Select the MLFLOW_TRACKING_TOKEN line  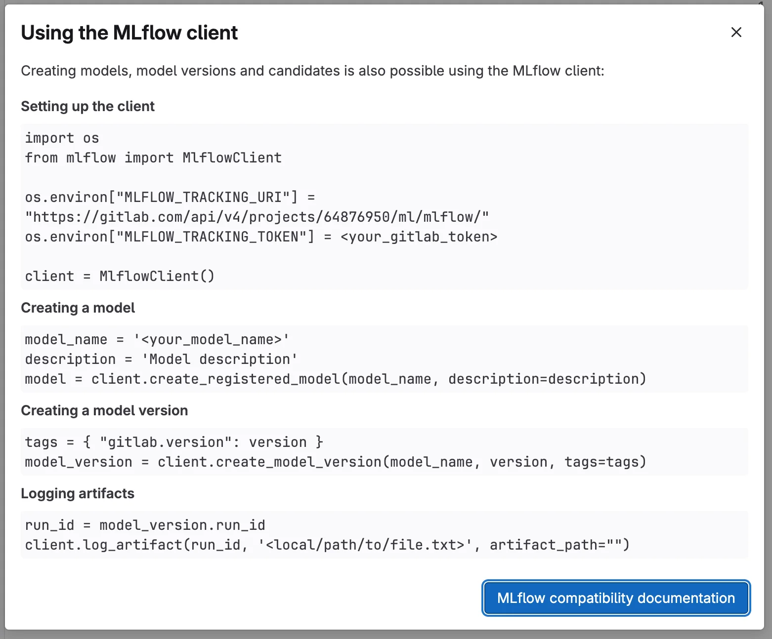pos(261,237)
